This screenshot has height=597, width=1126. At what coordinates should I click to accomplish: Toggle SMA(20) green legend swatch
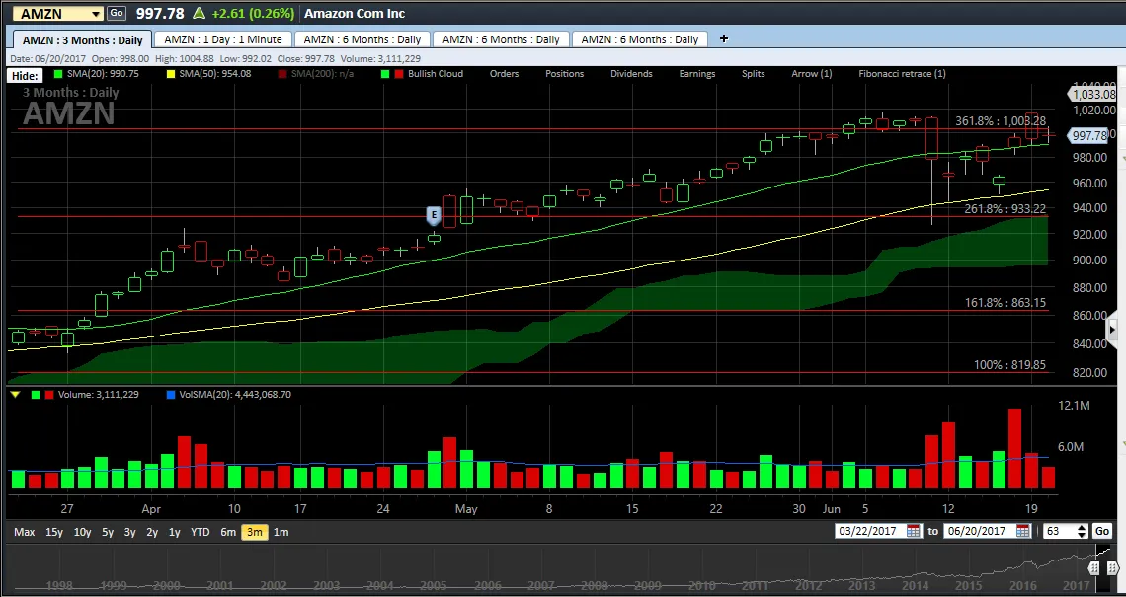tap(57, 74)
